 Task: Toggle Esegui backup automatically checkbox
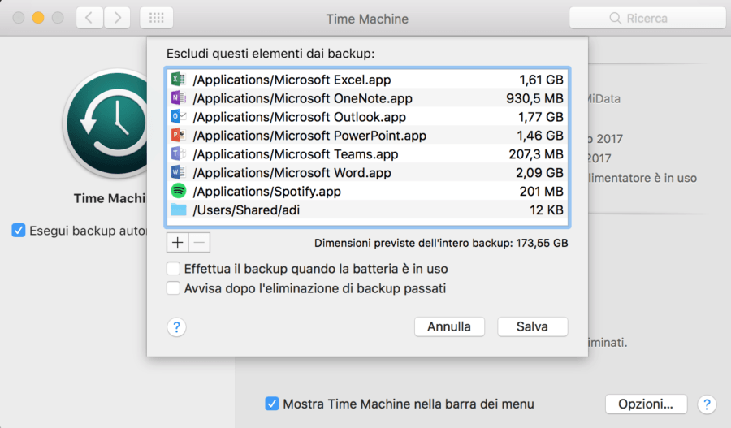19,231
